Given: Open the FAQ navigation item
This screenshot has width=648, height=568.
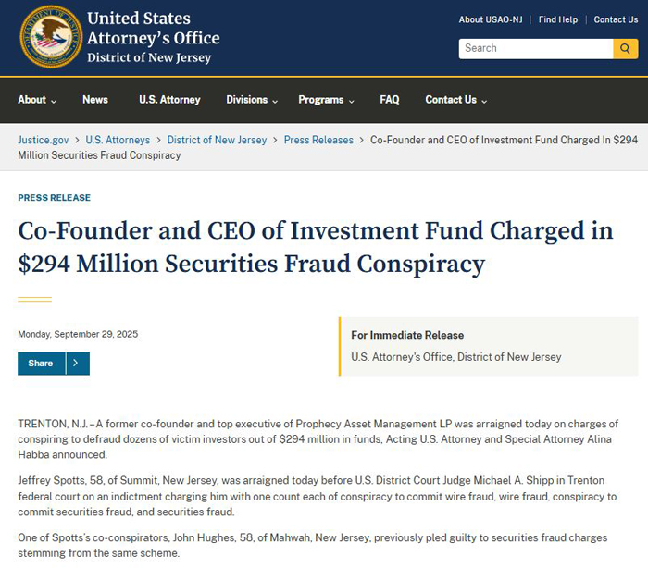Looking at the screenshot, I should coord(390,100).
